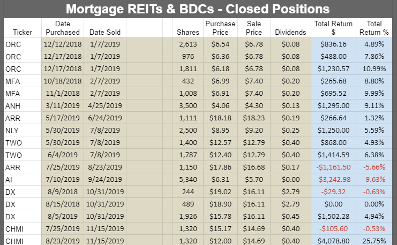The width and height of the screenshot is (397, 245).
Task: Select the Ticker column header cell
Action: tap(23, 28)
